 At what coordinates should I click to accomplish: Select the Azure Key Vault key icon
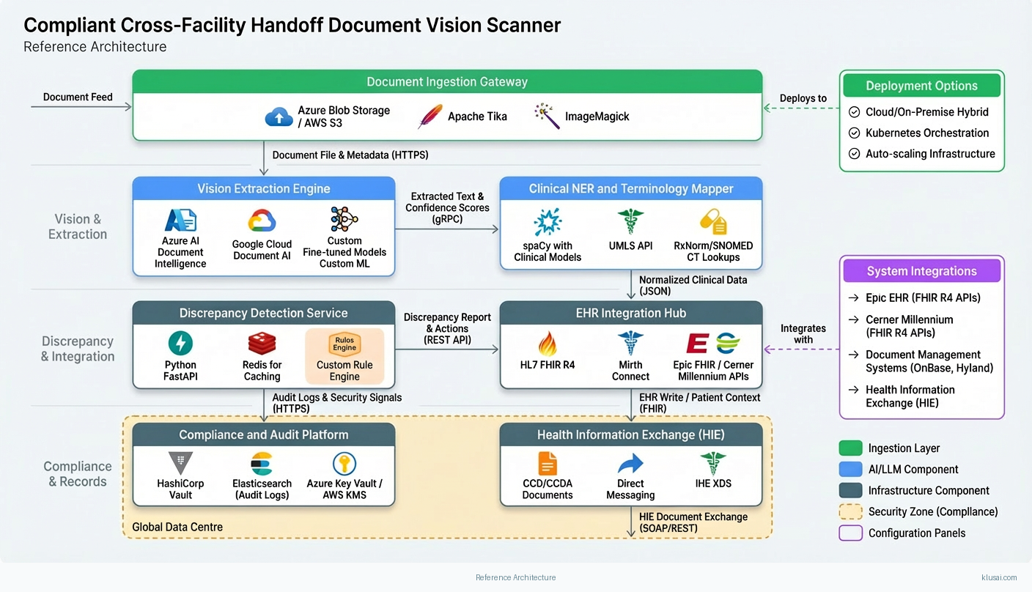click(x=344, y=463)
